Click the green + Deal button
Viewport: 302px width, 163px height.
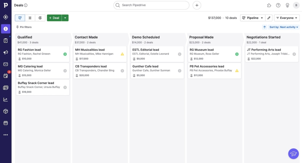click(54, 18)
